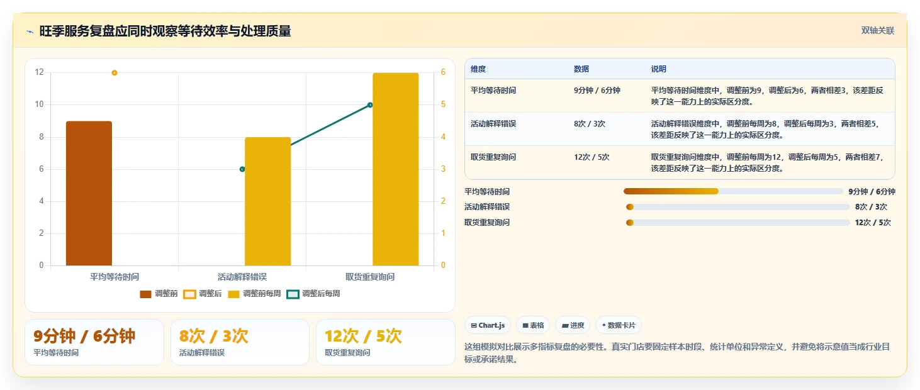This screenshot has height=390, width=920.
Task: Click the sparkle icon inside the 数据卡片 chip
Action: [604, 325]
